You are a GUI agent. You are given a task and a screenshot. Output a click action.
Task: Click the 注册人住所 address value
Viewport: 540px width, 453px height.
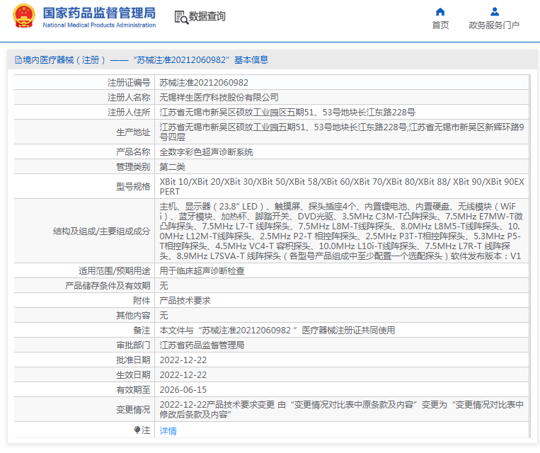[287, 113]
